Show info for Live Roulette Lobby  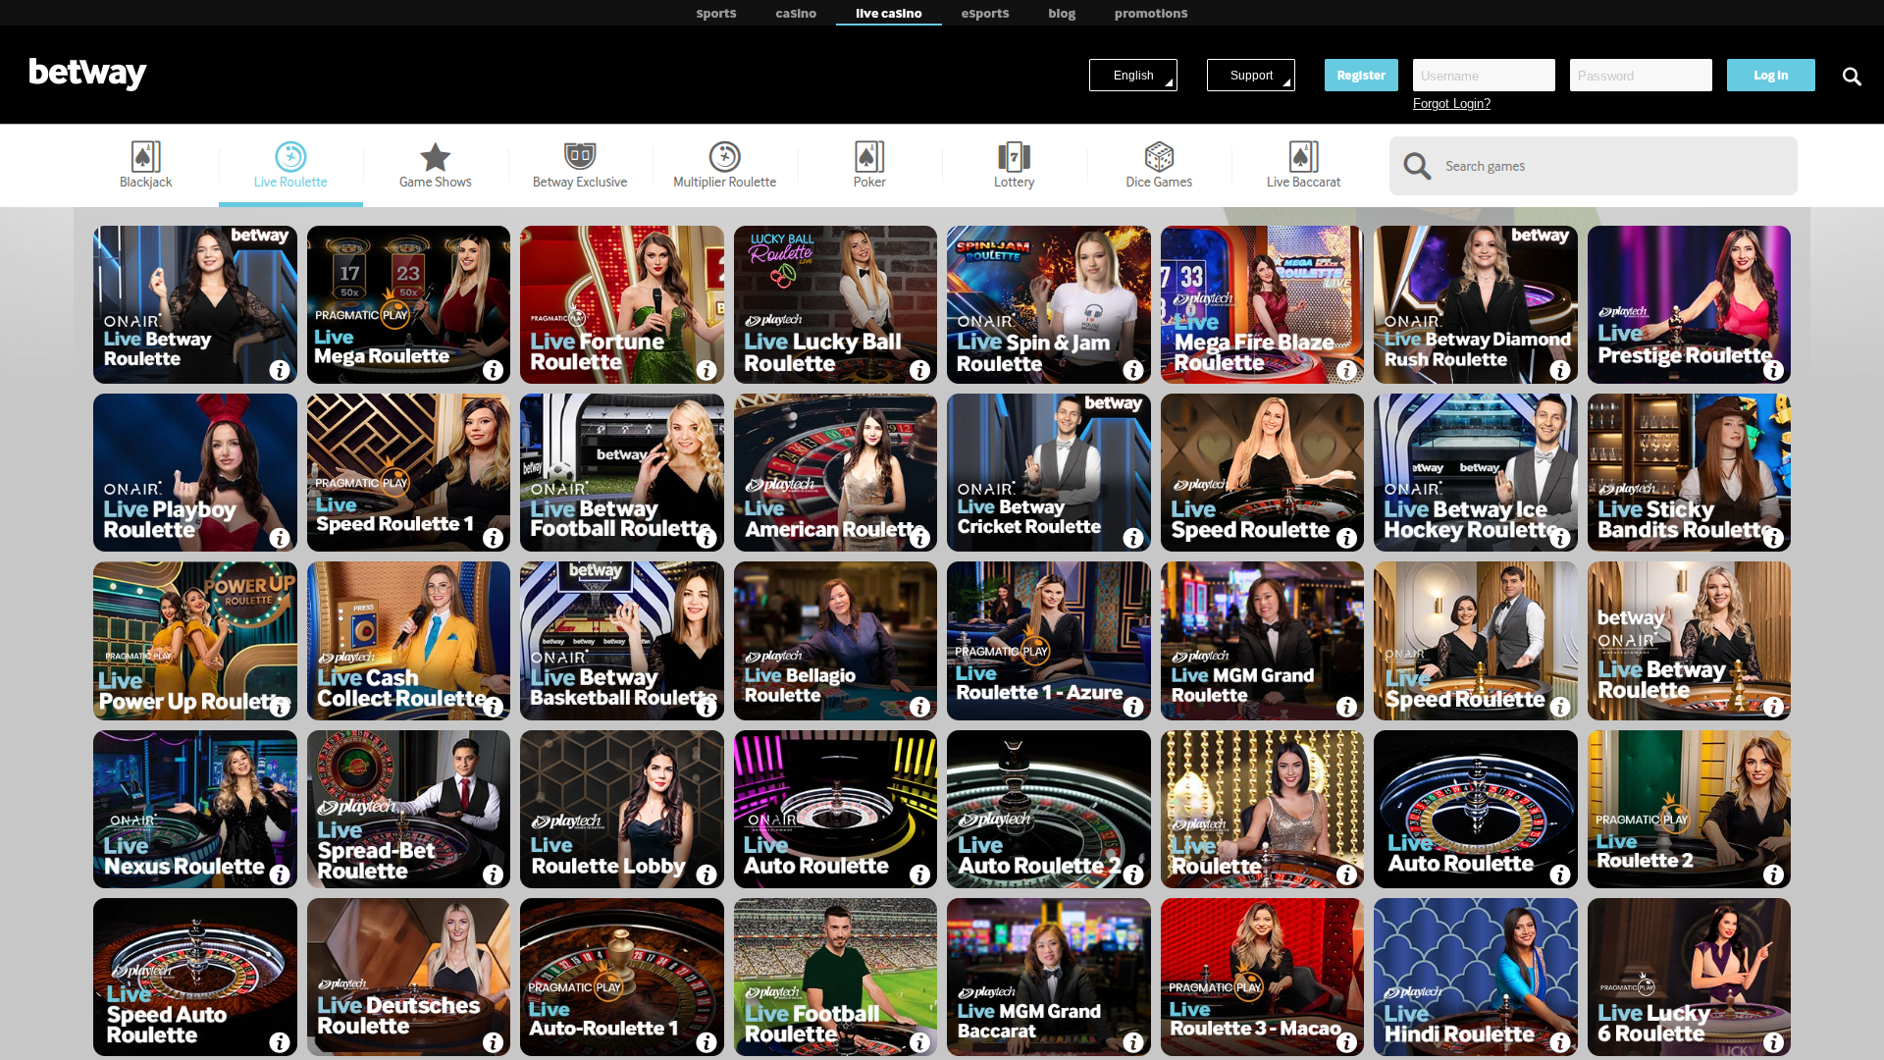(706, 874)
